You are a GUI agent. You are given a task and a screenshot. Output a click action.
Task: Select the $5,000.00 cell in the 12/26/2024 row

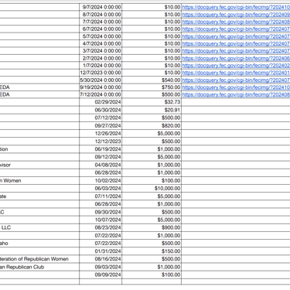click(152, 134)
